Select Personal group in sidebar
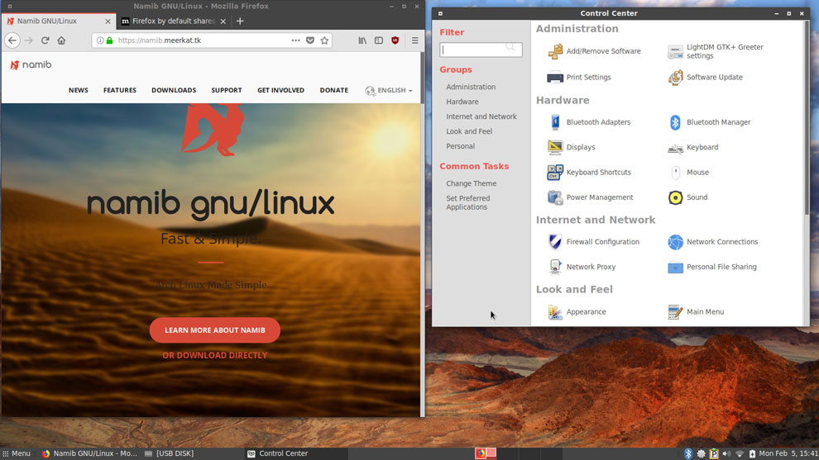The width and height of the screenshot is (819, 460). pos(460,146)
